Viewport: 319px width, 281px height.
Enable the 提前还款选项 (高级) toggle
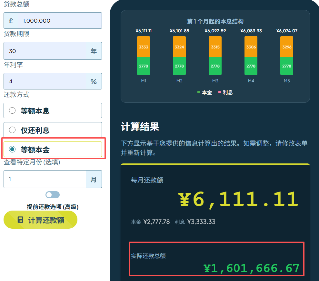53,194
